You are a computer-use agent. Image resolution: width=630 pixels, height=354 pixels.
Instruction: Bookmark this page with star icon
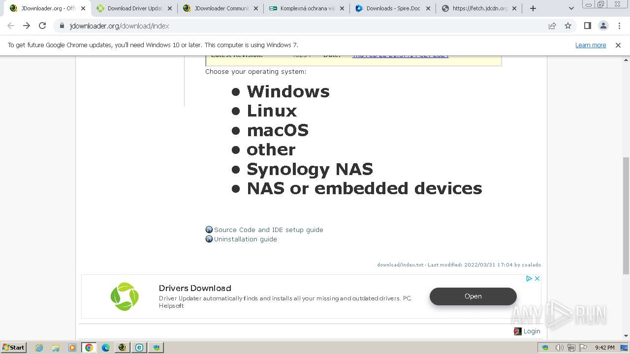click(568, 26)
